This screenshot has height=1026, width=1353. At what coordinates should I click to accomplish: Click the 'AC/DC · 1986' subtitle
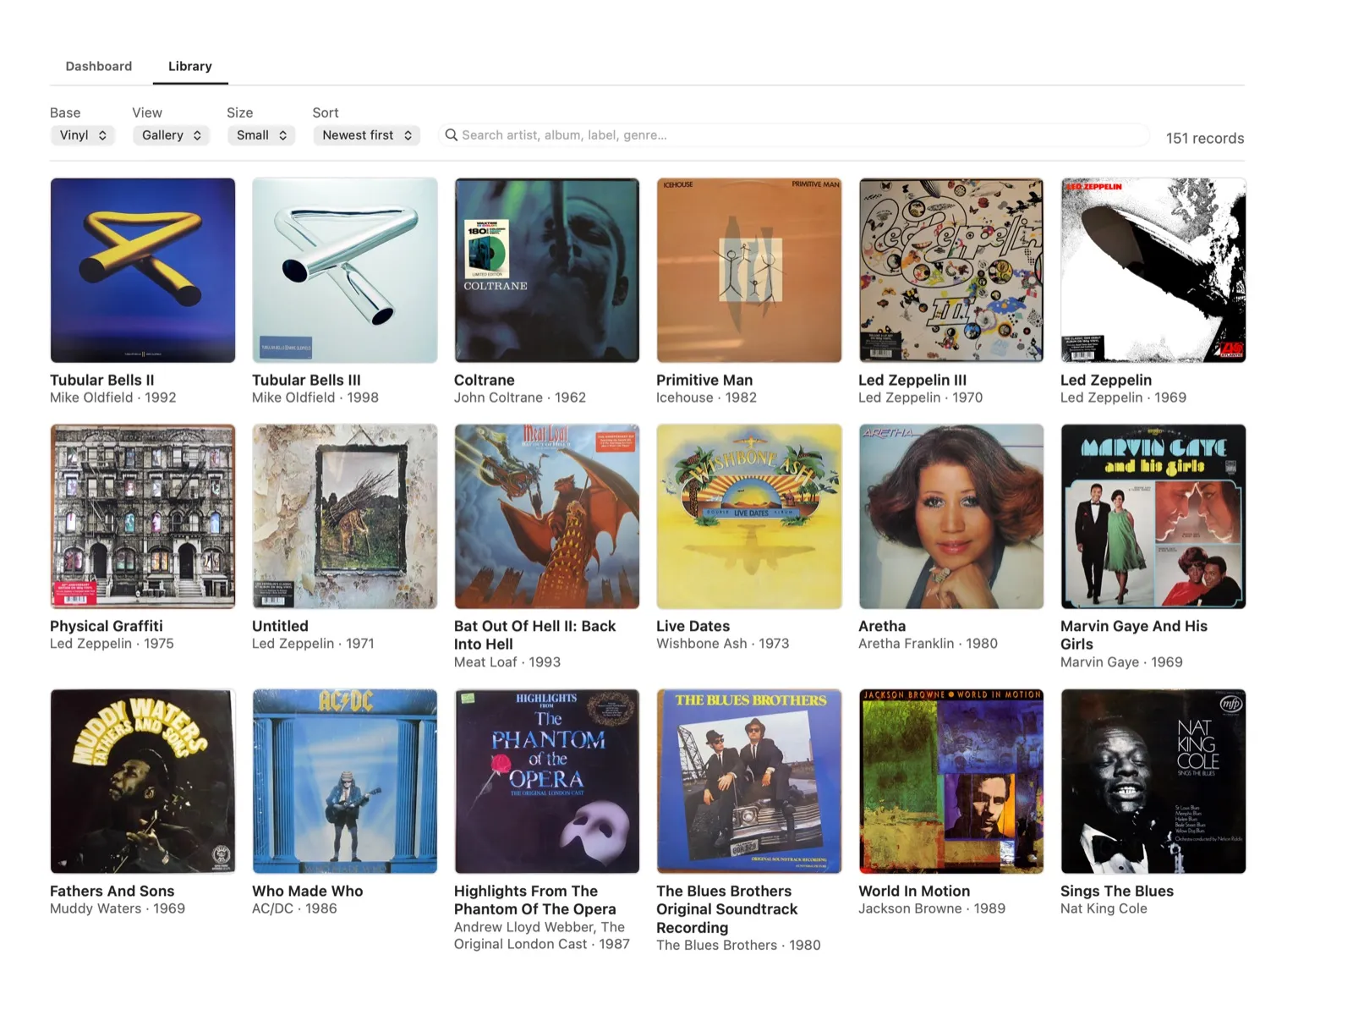pos(294,908)
